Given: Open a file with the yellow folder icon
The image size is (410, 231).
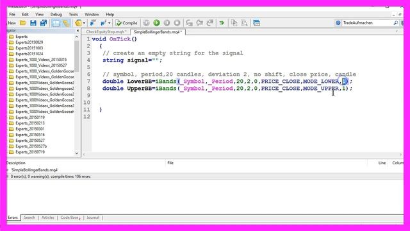Looking at the screenshot, I should pos(23,23).
